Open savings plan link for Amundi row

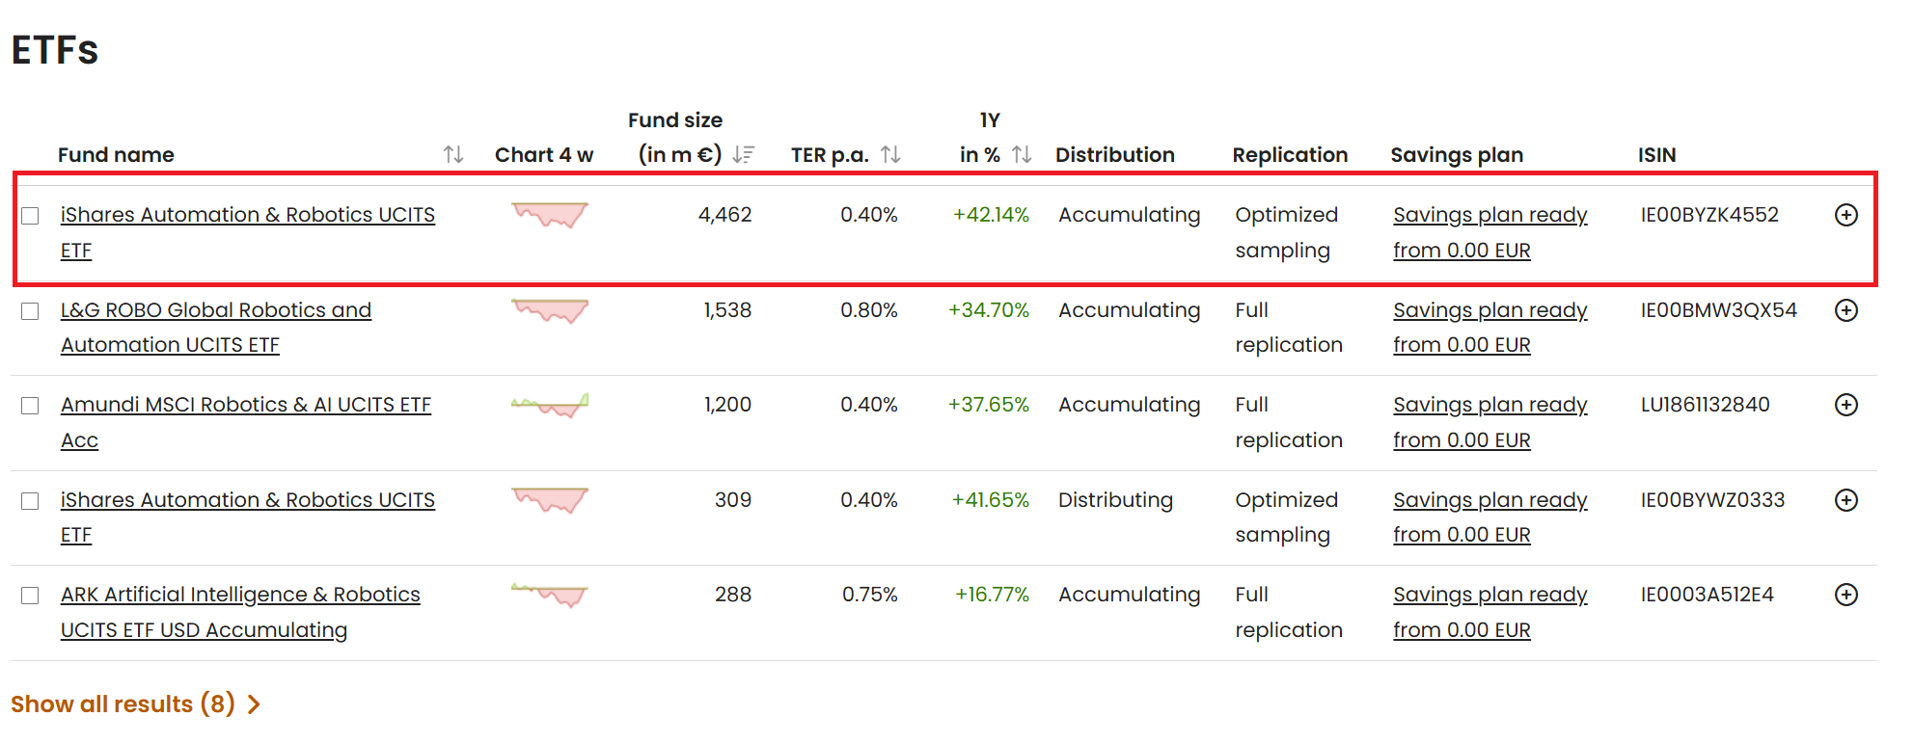[1490, 422]
